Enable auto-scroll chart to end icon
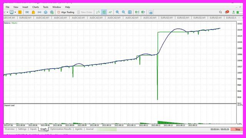This screenshot has height=138, width=246. (137, 12)
